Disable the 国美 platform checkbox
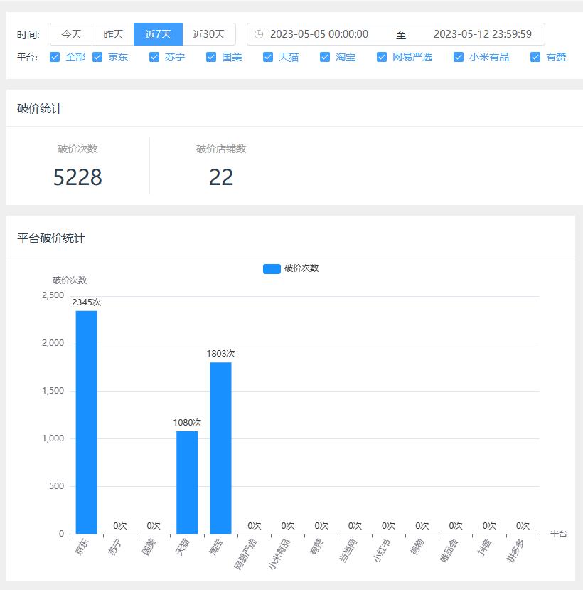The image size is (583, 590). [210, 57]
